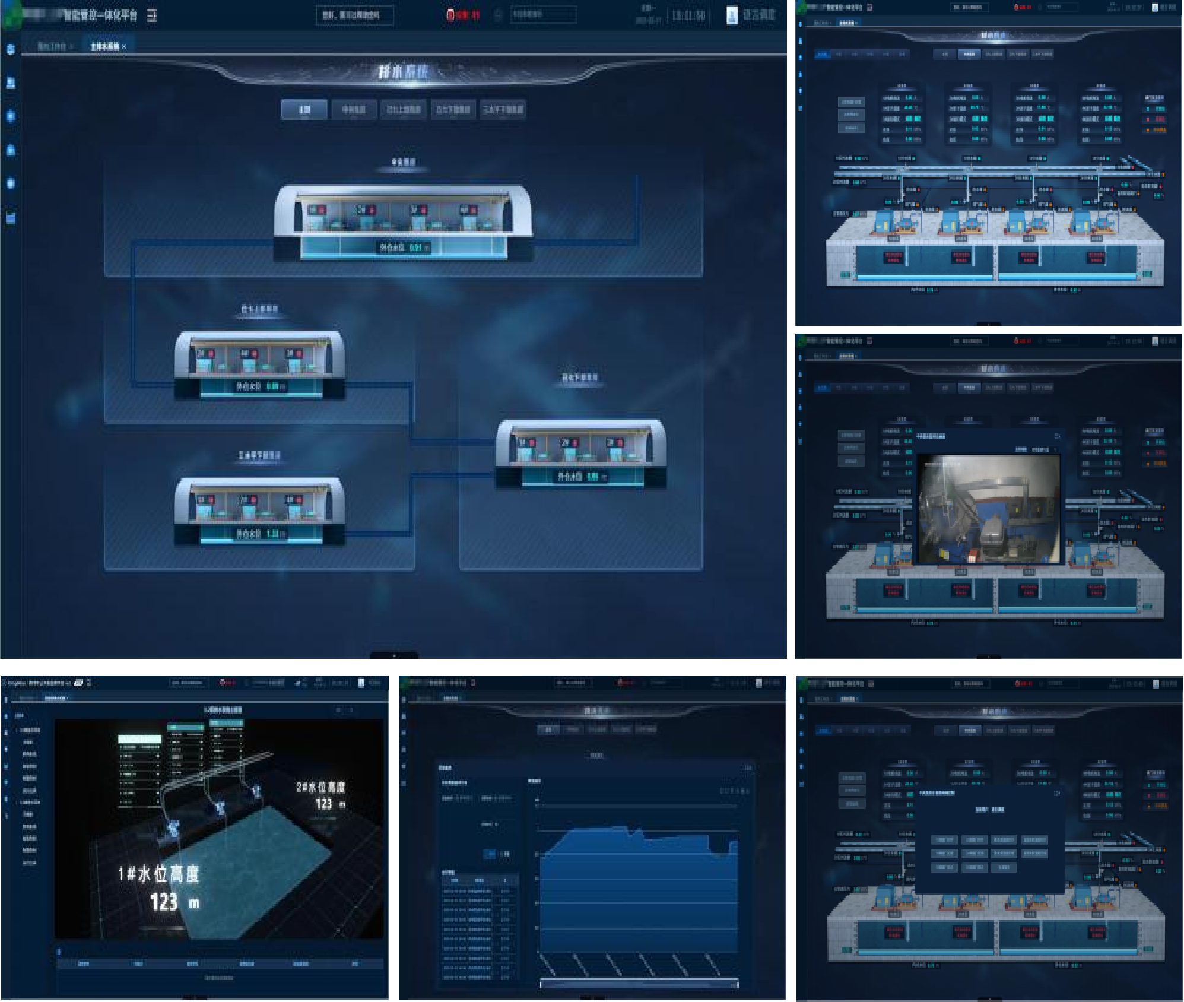This screenshot has height=1002, width=1184.
Task: Click the hamburger menu icon beside platform title
Action: tap(152, 15)
